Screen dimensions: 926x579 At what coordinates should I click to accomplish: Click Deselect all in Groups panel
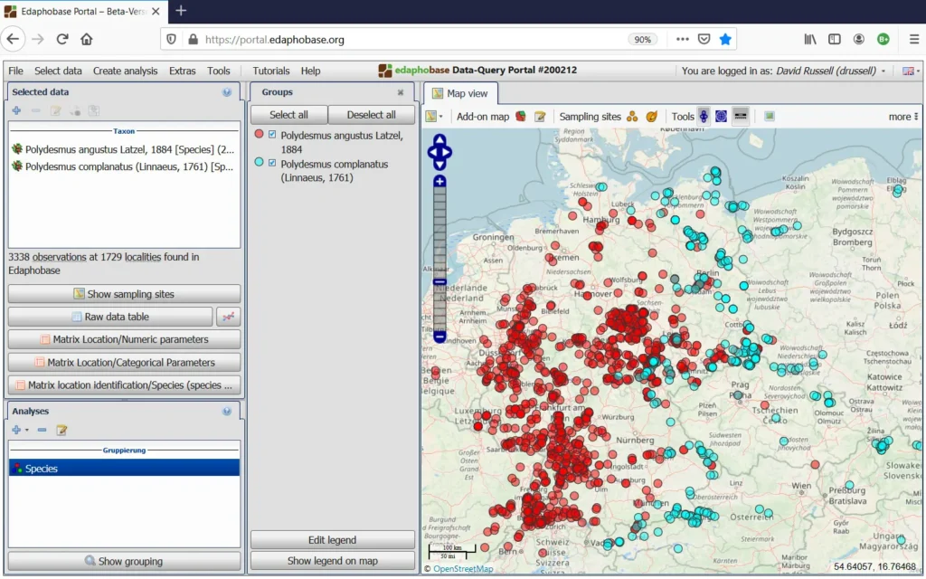pyautogui.click(x=372, y=115)
